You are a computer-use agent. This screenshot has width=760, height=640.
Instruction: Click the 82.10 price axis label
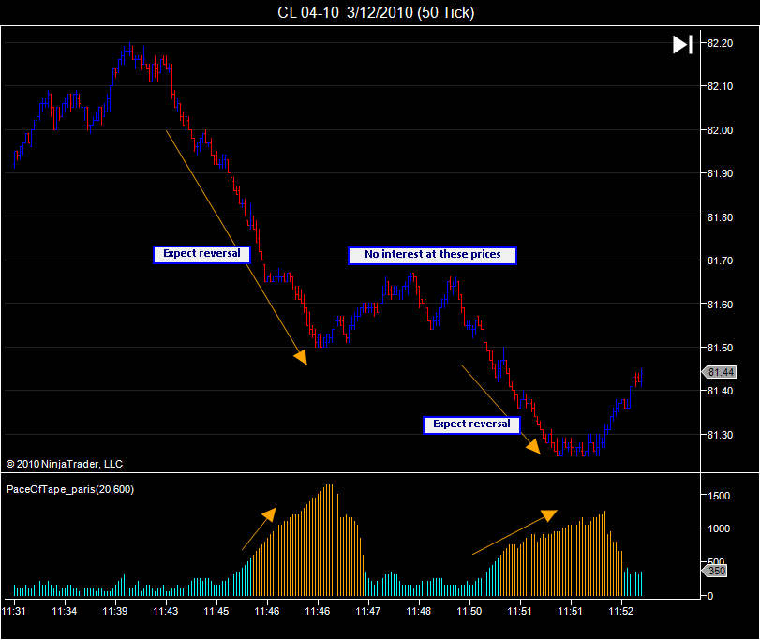click(720, 87)
